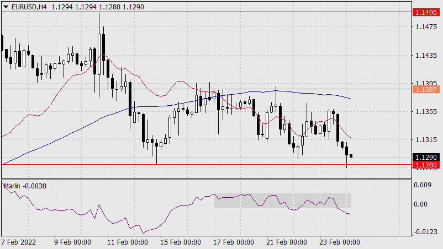
Task: Select the orange 1.1387 level price label
Action: [426, 89]
